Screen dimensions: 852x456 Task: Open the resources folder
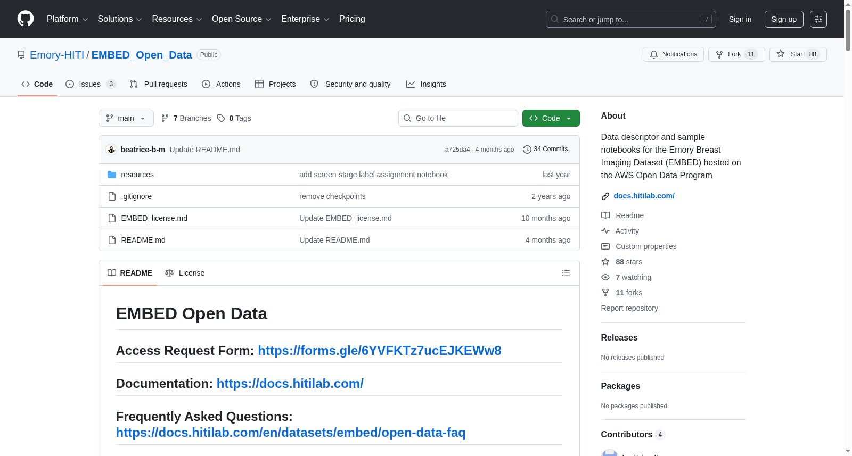pyautogui.click(x=137, y=175)
